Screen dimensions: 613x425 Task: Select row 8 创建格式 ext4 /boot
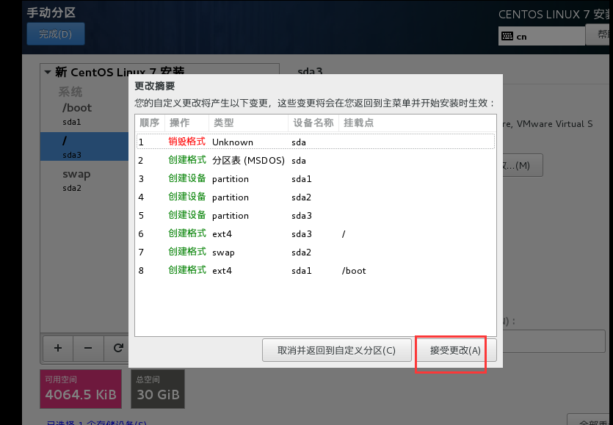pyautogui.click(x=316, y=271)
